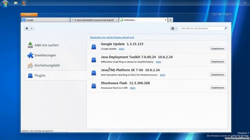Open the Windows Start orb

coord(5,3)
